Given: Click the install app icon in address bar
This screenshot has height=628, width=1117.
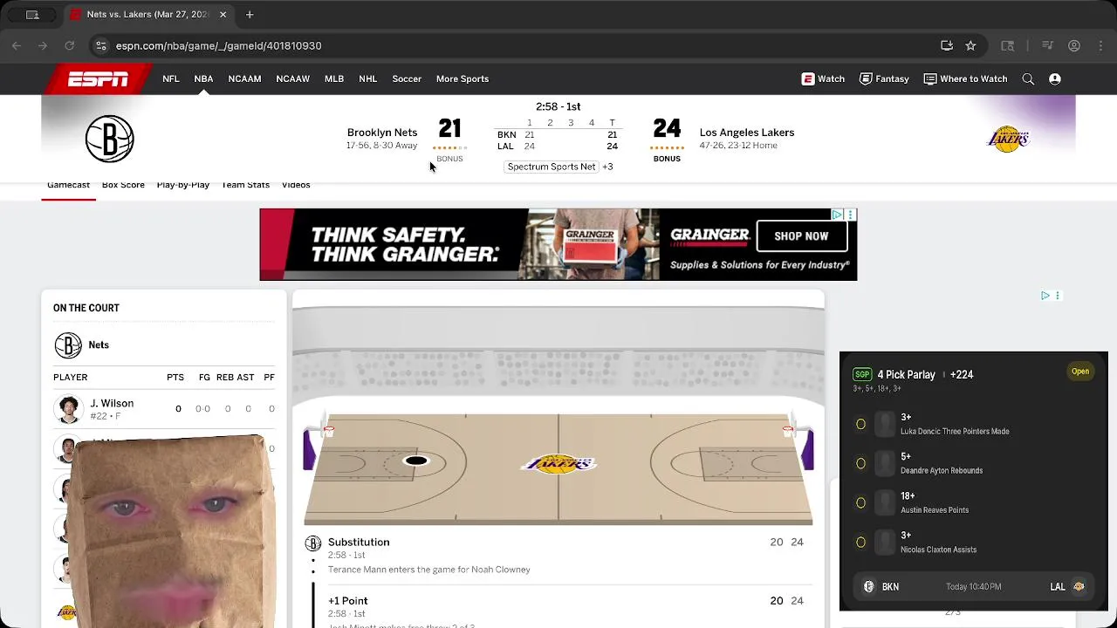Looking at the screenshot, I should point(947,45).
